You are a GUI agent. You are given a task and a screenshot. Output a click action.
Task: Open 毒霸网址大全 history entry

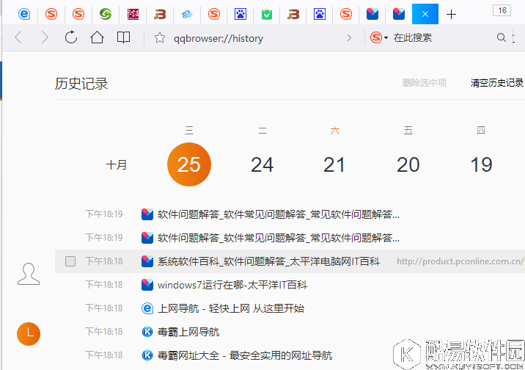click(x=245, y=355)
